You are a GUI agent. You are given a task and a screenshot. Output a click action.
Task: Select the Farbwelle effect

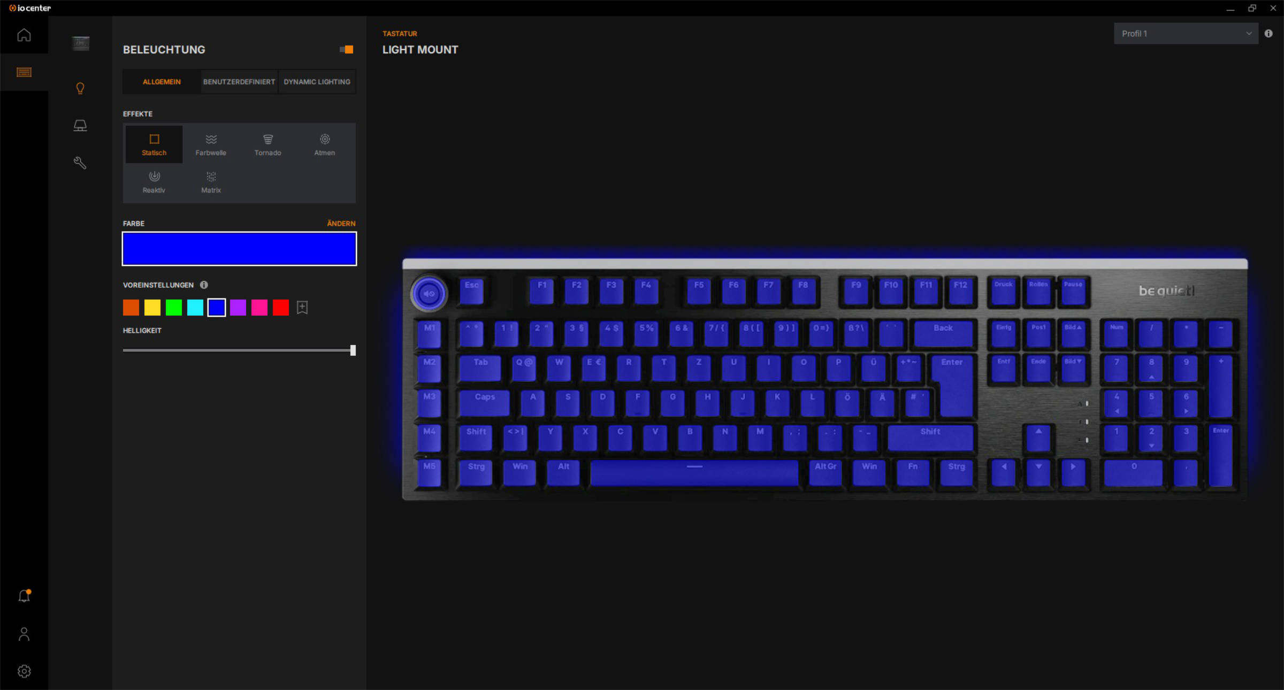211,144
